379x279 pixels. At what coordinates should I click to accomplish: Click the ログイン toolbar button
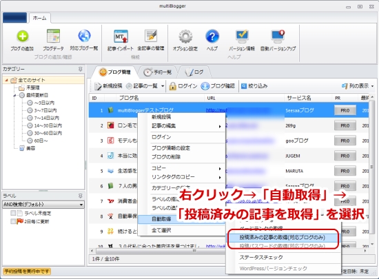tap(183, 86)
